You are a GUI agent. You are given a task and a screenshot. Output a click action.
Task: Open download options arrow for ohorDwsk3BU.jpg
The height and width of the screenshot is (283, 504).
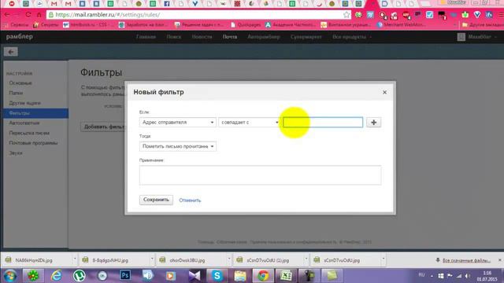coord(229,259)
